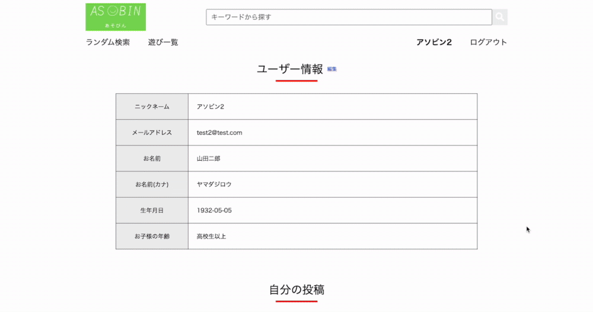593x312 pixels.
Task: Select nickname value アソビン2 in table
Action: [x=211, y=107]
